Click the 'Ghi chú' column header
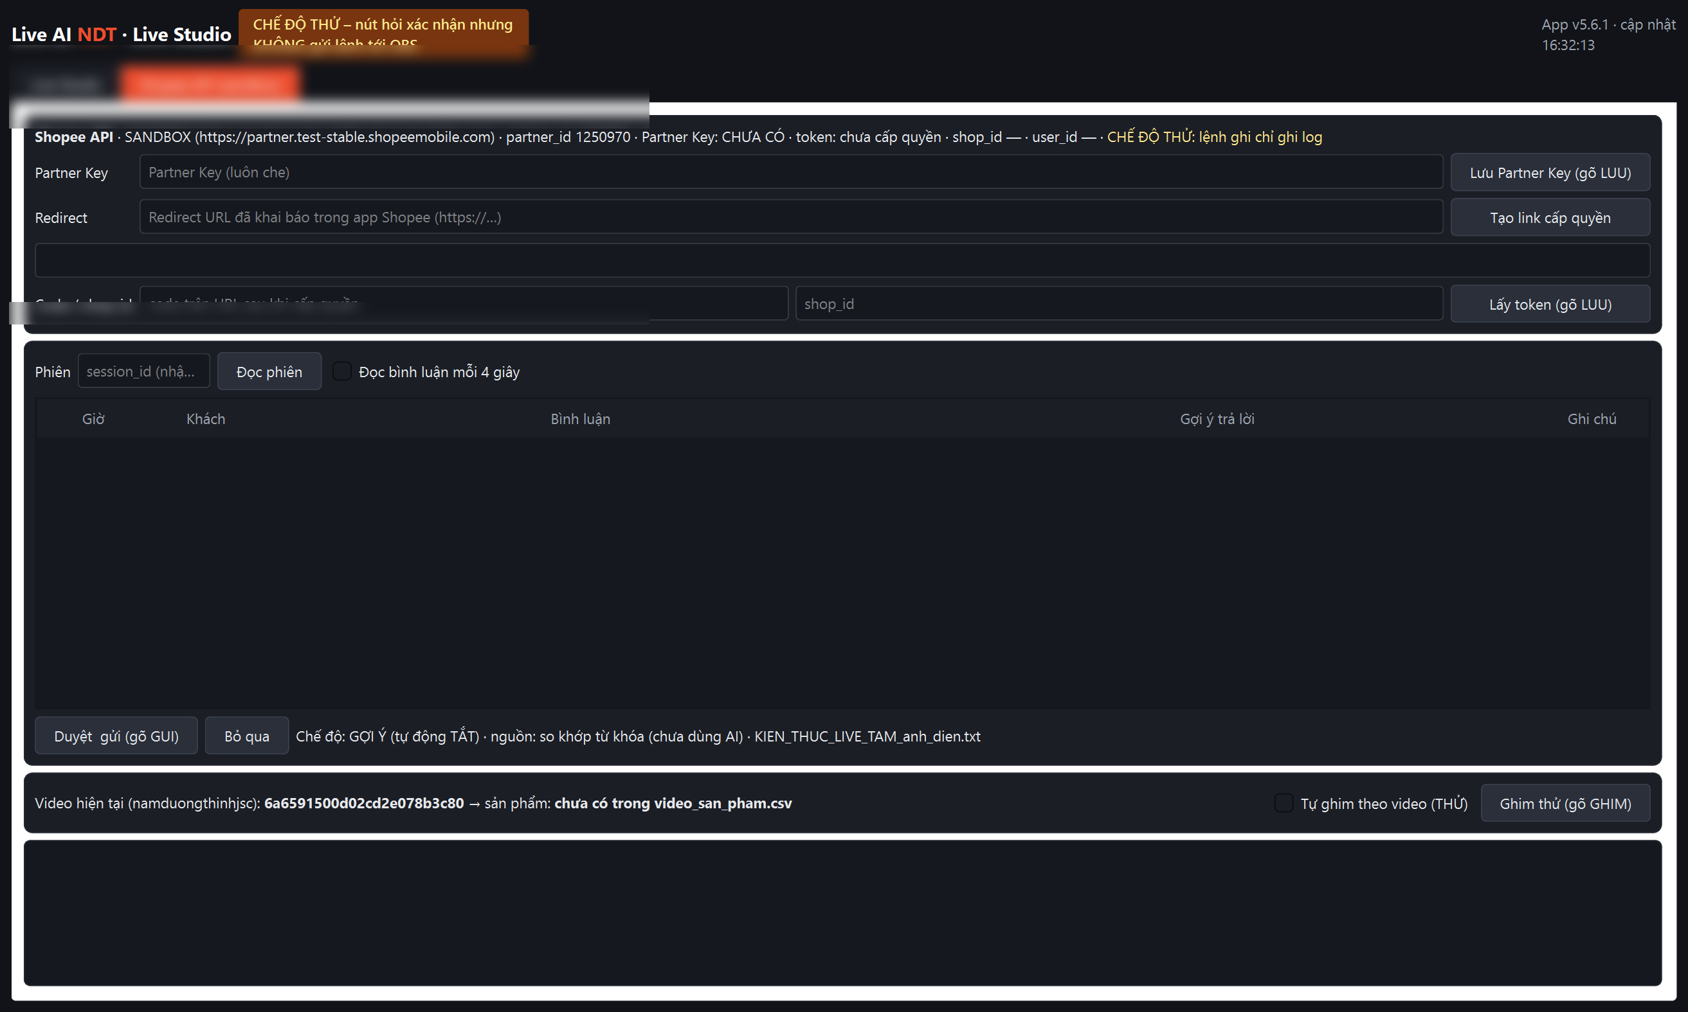This screenshot has width=1688, height=1012. point(1592,419)
